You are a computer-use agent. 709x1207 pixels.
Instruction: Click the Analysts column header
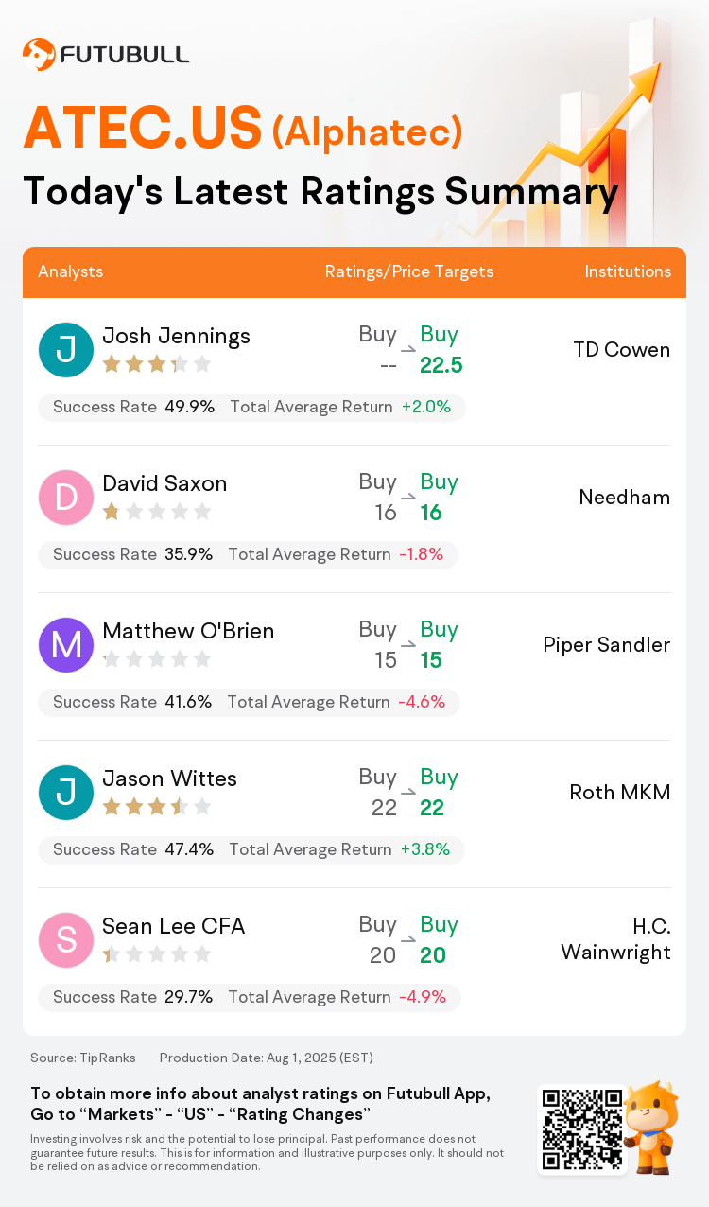(71, 271)
